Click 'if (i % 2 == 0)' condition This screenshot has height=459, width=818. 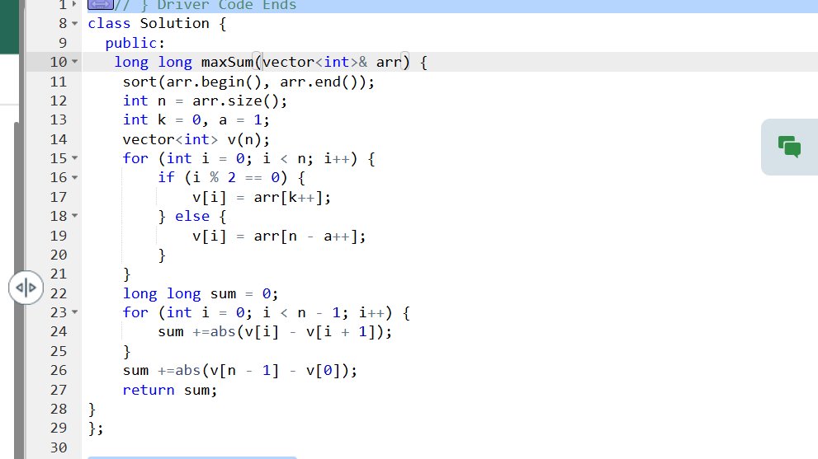tap(223, 178)
